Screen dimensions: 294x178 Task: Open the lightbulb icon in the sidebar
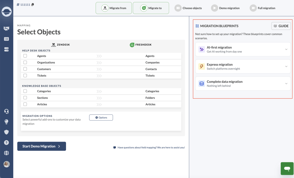[6, 122]
